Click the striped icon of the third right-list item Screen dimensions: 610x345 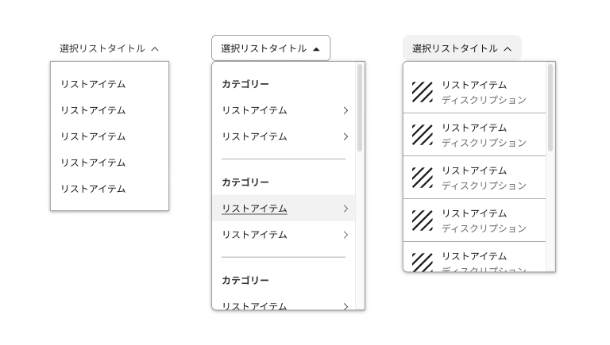click(x=422, y=178)
